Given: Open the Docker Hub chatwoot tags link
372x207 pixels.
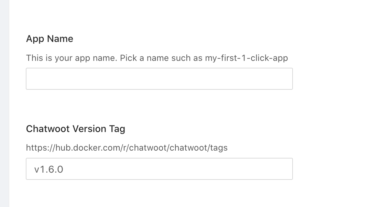Looking at the screenshot, I should 127,148.
